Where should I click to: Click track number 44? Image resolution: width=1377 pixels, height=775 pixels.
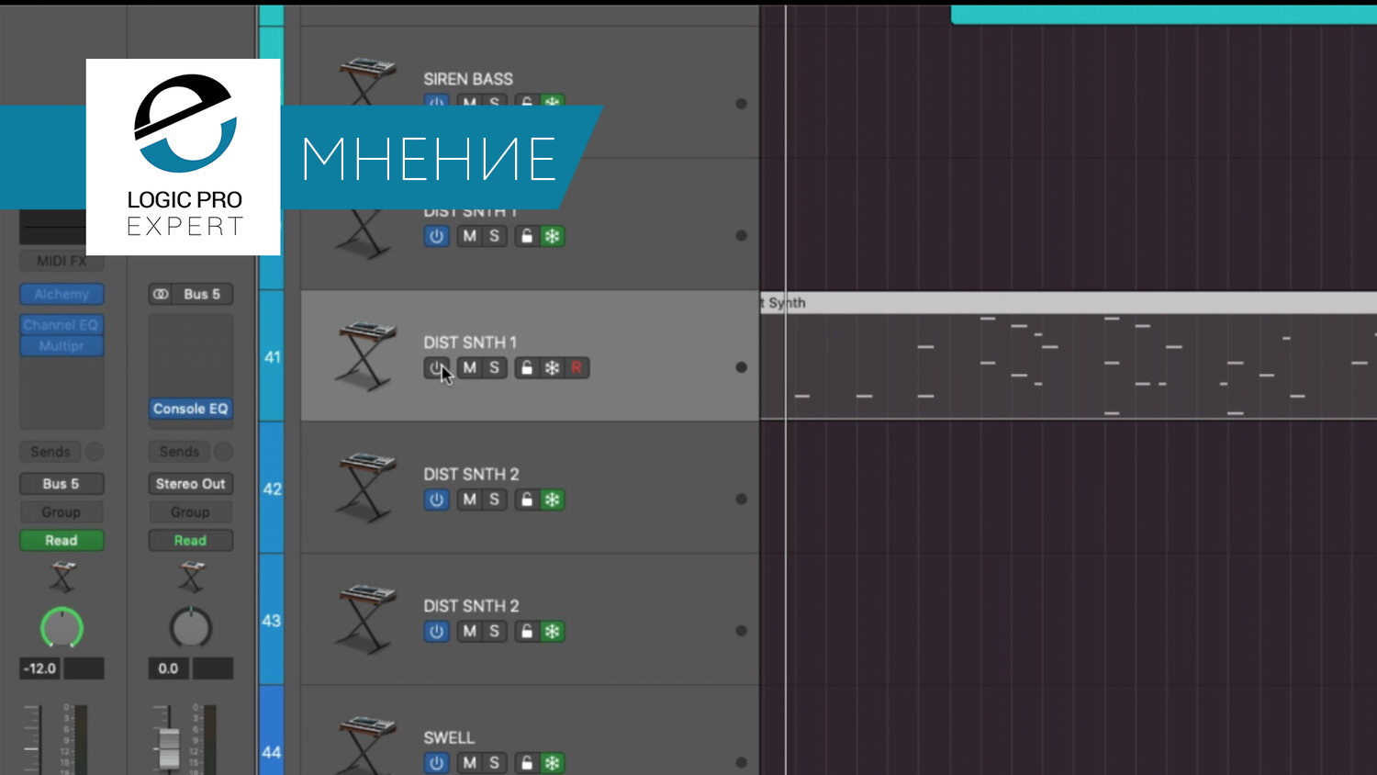(x=272, y=752)
